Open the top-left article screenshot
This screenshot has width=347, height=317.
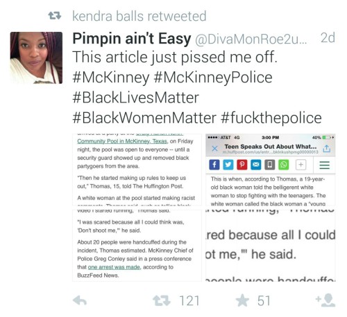click(x=137, y=170)
